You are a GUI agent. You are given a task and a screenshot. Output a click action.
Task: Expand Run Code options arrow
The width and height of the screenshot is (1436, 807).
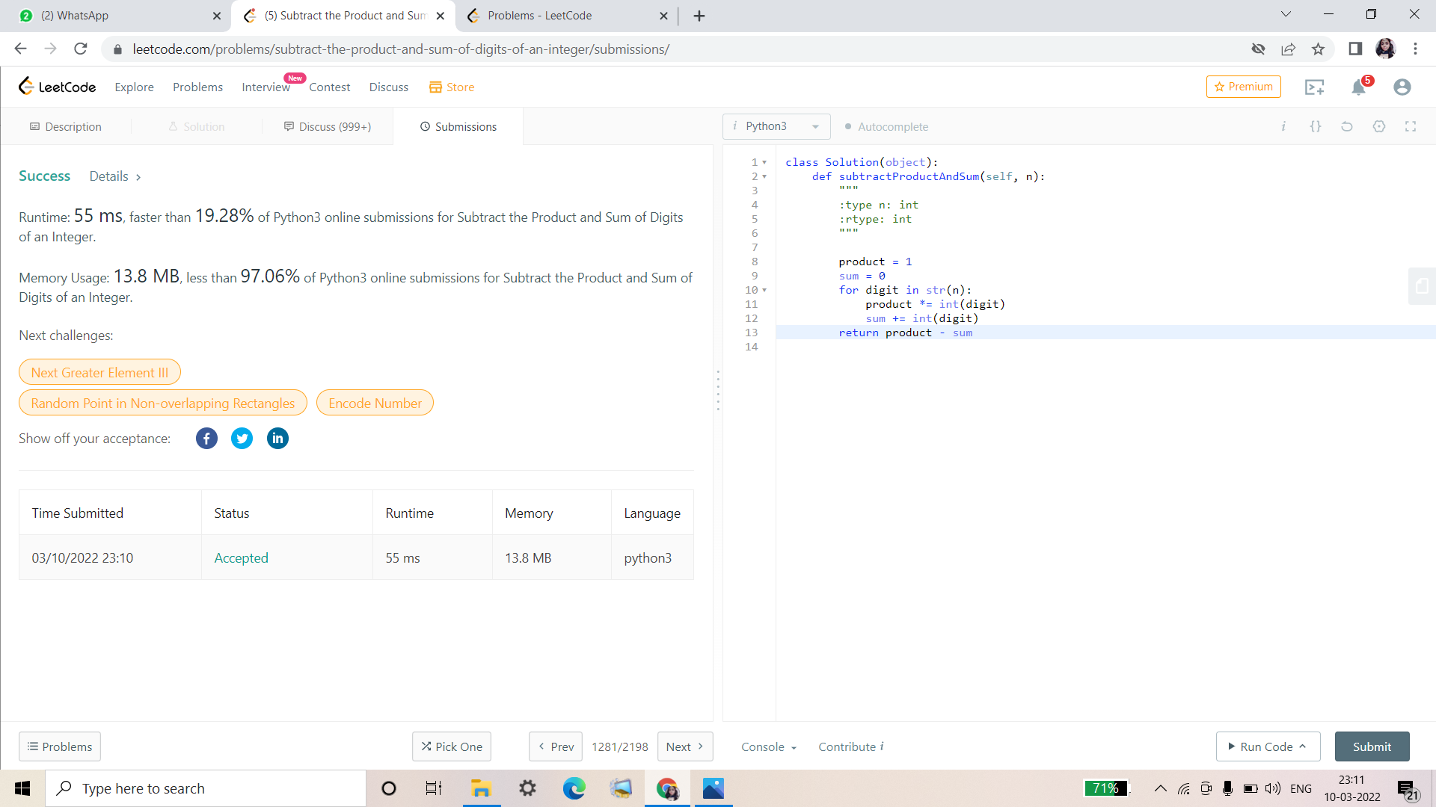(1302, 746)
